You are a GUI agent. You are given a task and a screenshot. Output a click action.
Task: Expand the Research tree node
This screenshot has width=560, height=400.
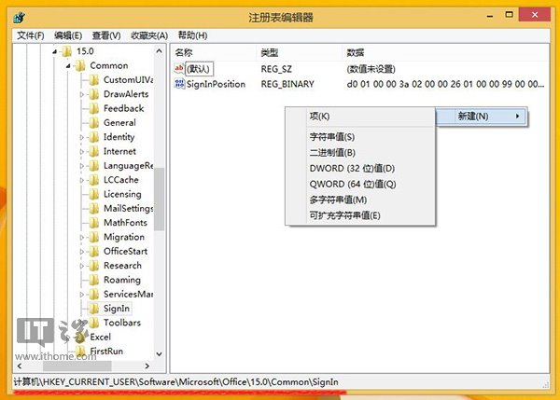pyautogui.click(x=82, y=266)
